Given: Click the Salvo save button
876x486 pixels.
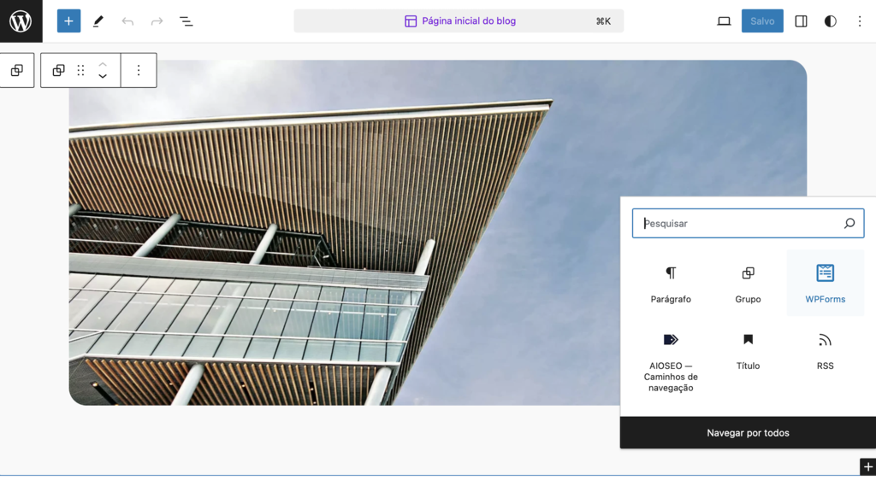Looking at the screenshot, I should pyautogui.click(x=762, y=21).
